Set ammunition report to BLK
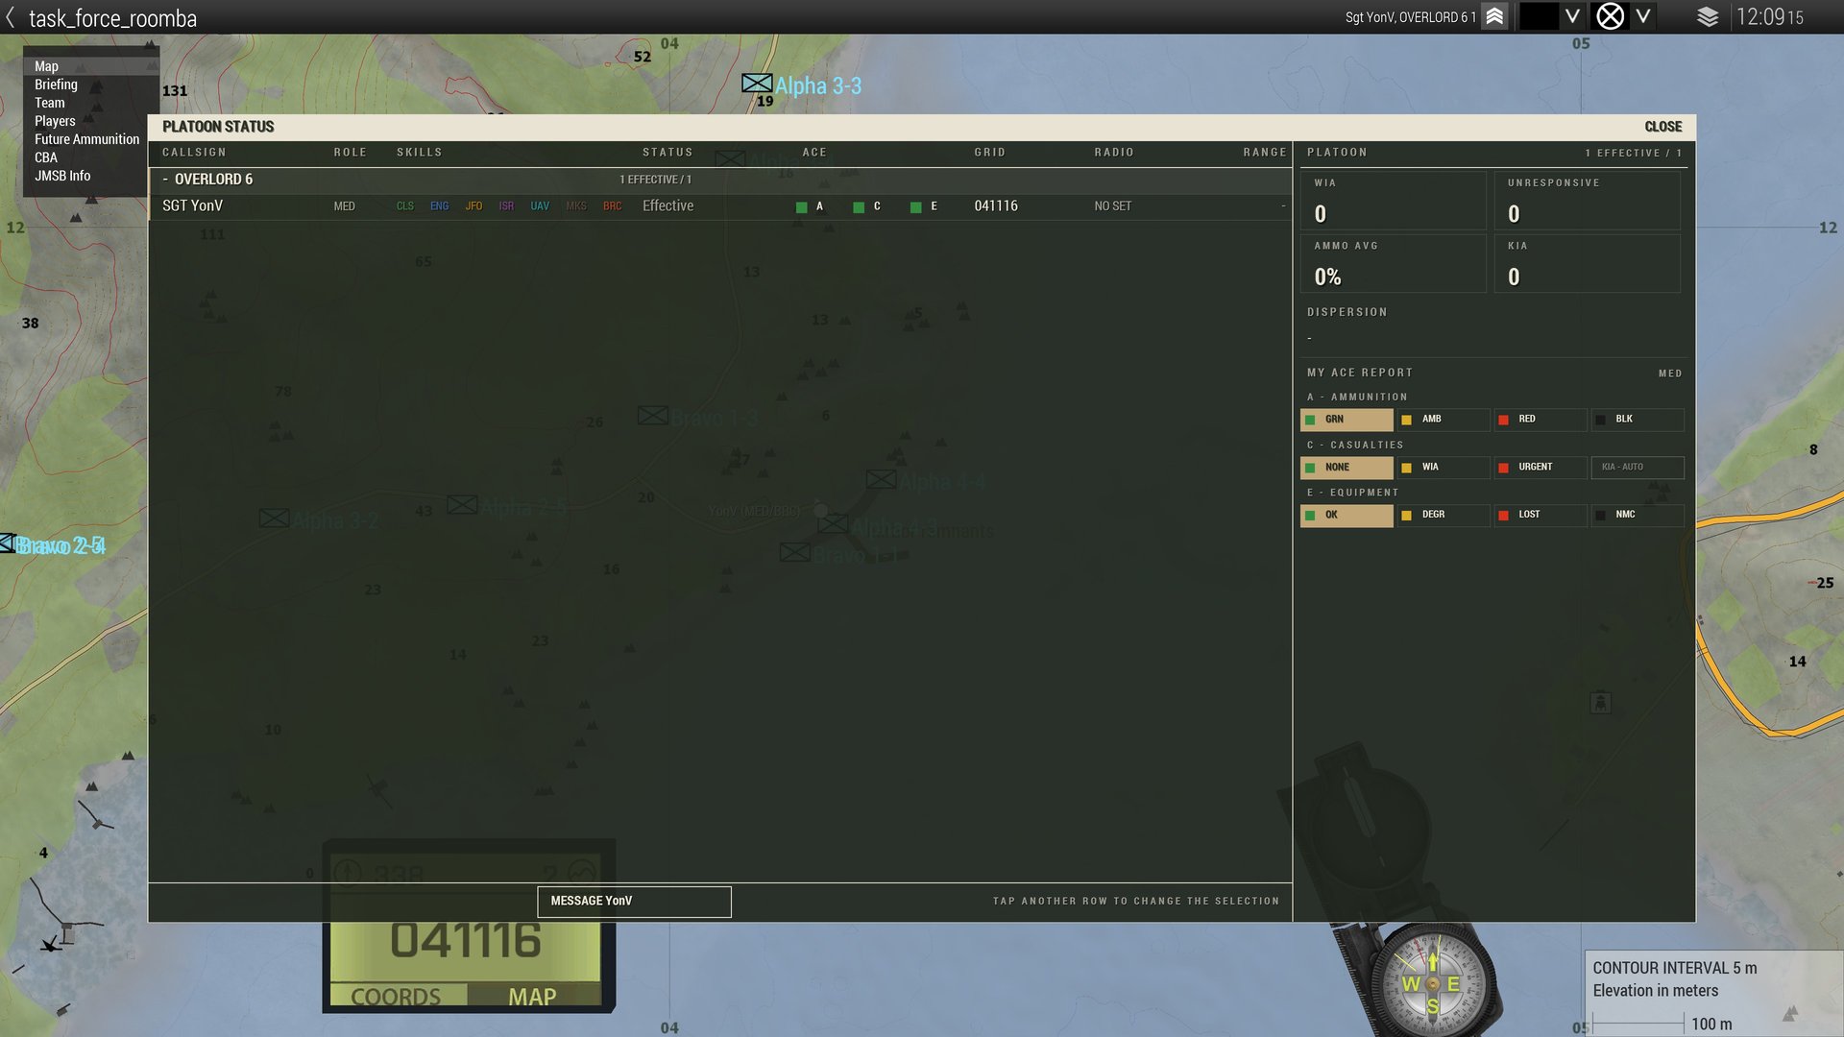The width and height of the screenshot is (1844, 1037). 1638,420
